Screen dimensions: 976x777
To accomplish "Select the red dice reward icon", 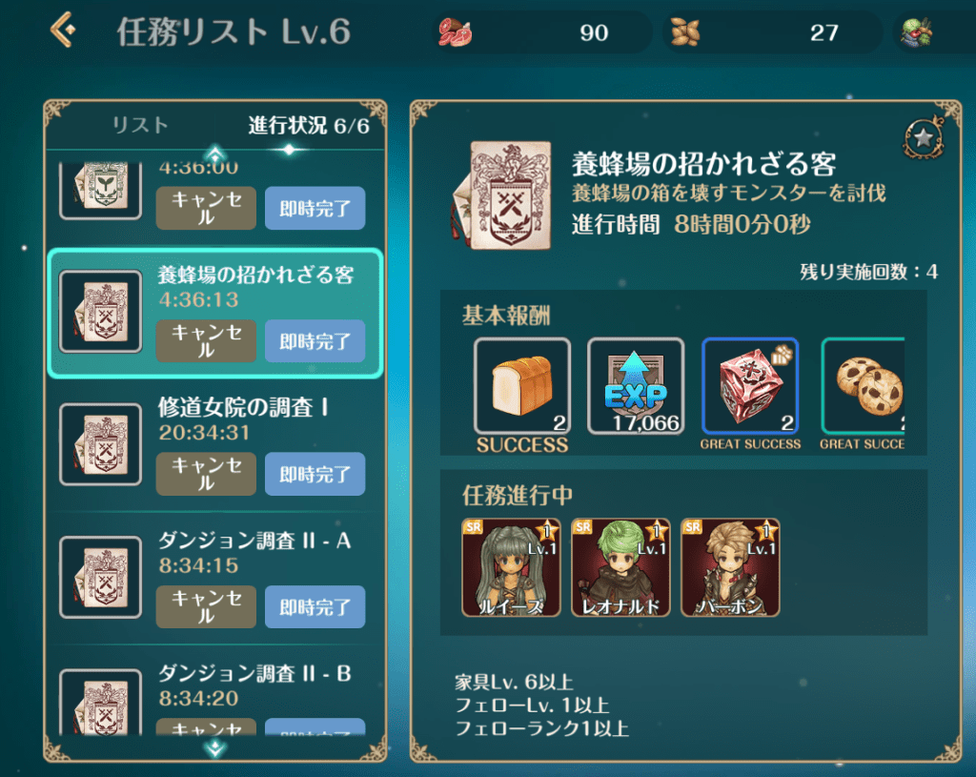I will [750, 386].
